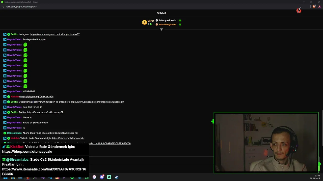Click the kick.com/popout/cakrgg/chat address bar
Screen dimensions: 323x181
point(22,7)
